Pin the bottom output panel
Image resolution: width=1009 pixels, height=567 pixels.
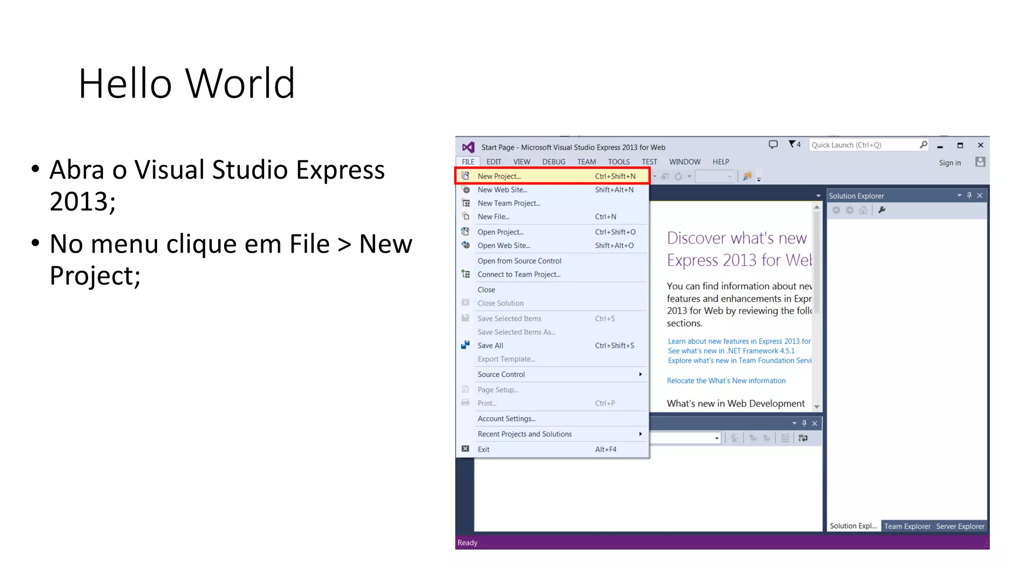coord(804,423)
